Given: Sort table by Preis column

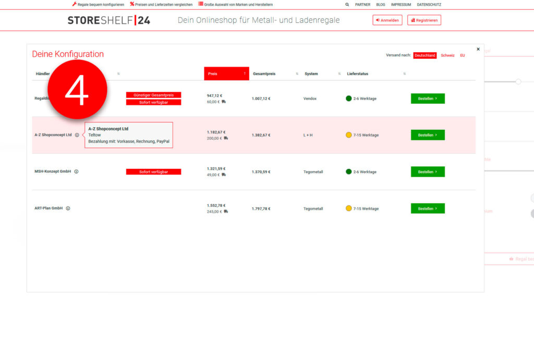Looking at the screenshot, I should (x=226, y=73).
